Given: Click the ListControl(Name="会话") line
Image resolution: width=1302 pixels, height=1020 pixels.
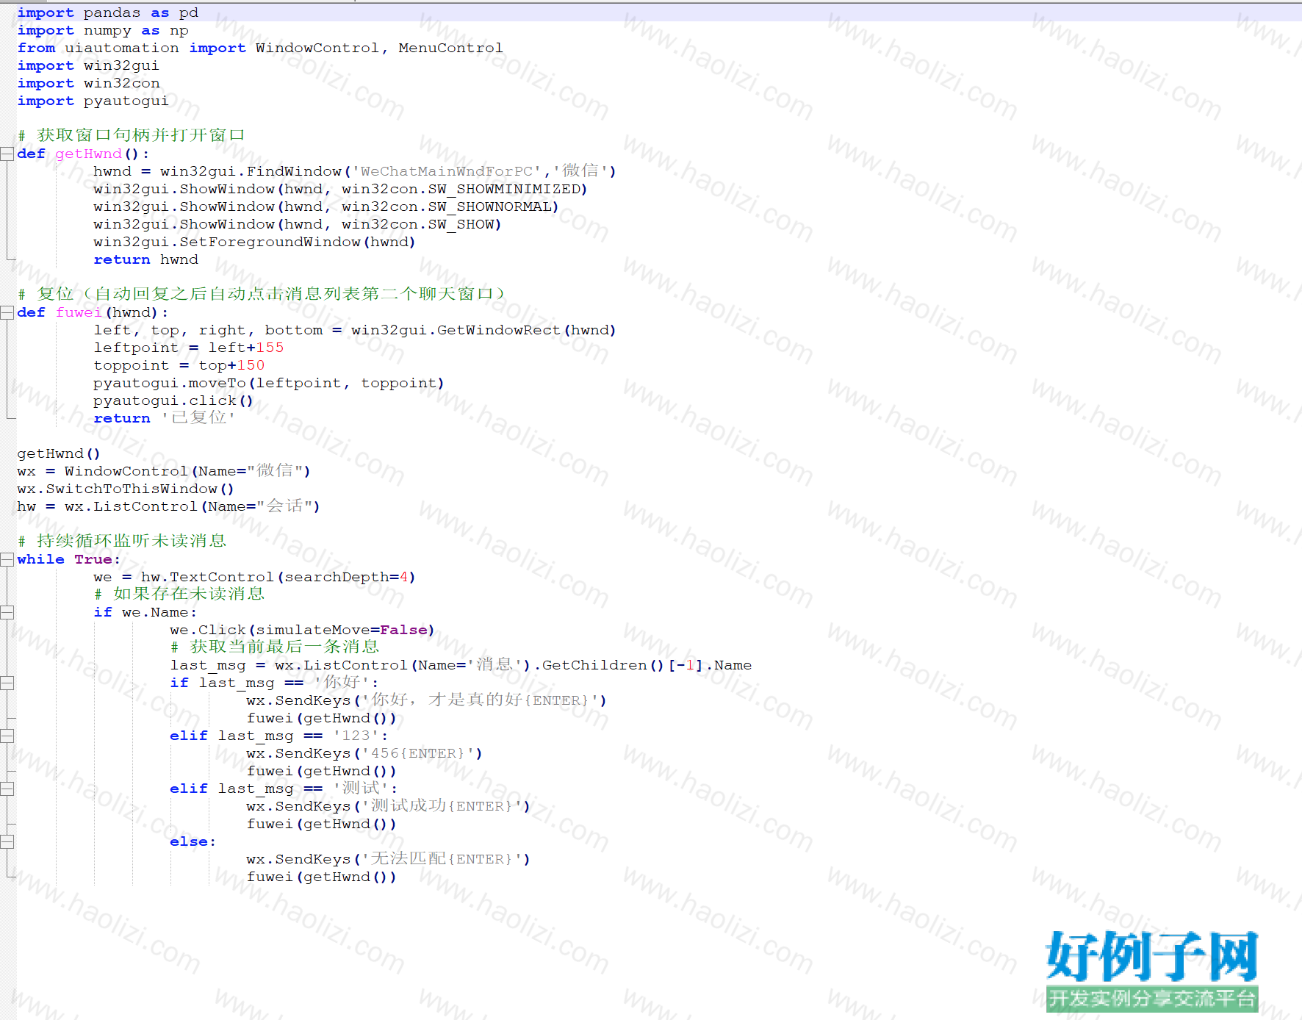Looking at the screenshot, I should [169, 506].
